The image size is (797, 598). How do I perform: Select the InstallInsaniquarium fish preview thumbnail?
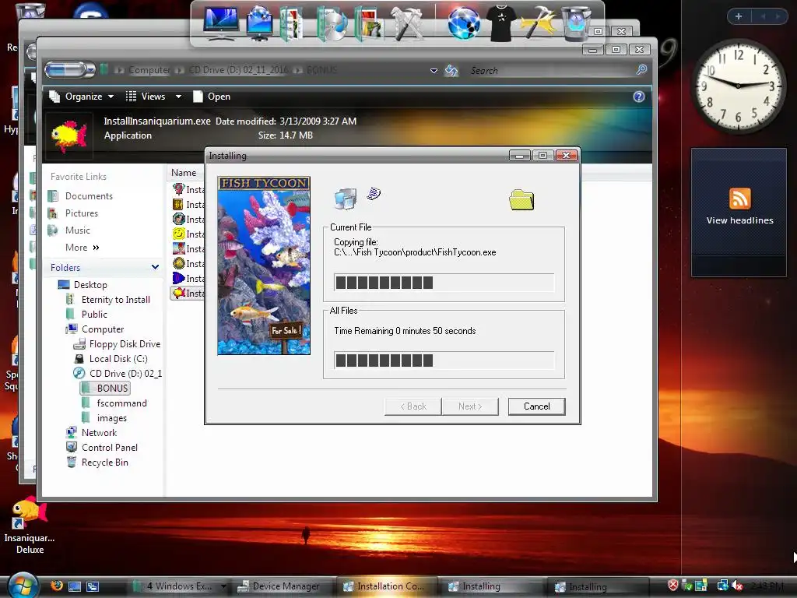pyautogui.click(x=69, y=135)
